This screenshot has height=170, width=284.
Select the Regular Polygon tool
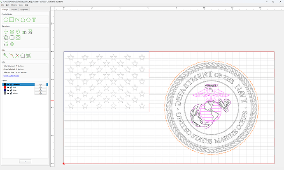point(28,20)
